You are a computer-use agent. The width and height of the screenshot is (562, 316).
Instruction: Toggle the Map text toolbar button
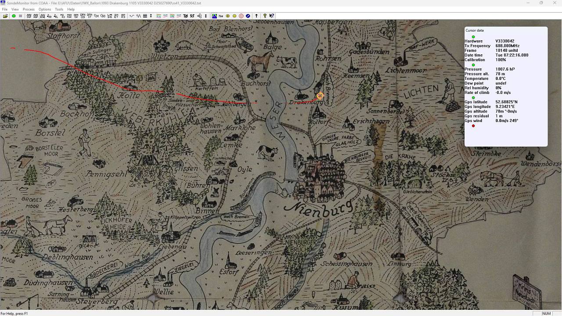[221, 16]
